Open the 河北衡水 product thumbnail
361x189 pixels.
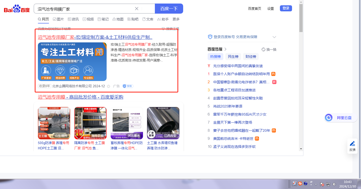tap(127, 123)
